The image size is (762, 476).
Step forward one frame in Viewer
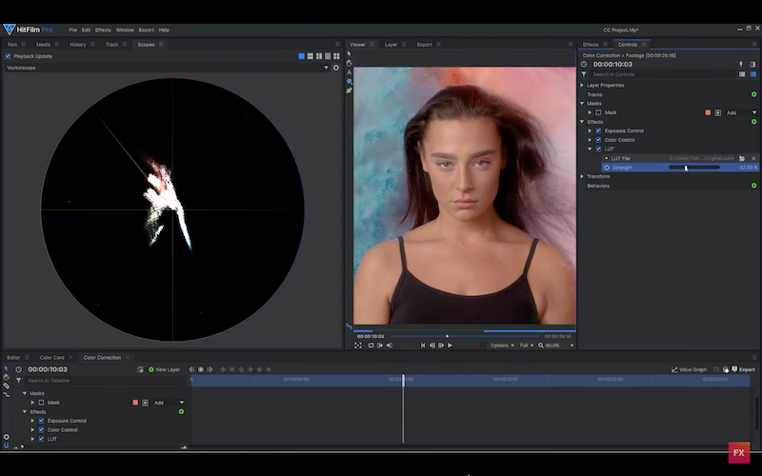click(x=441, y=346)
